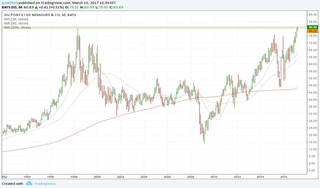Click the 48.00 price axis label
This screenshot has width=320, height=188.
(x=313, y=85)
